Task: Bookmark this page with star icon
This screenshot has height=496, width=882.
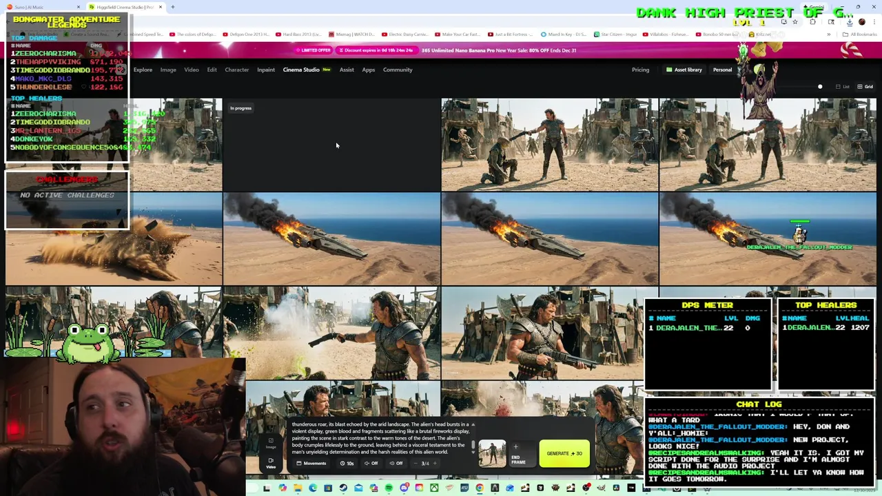Action: (795, 22)
